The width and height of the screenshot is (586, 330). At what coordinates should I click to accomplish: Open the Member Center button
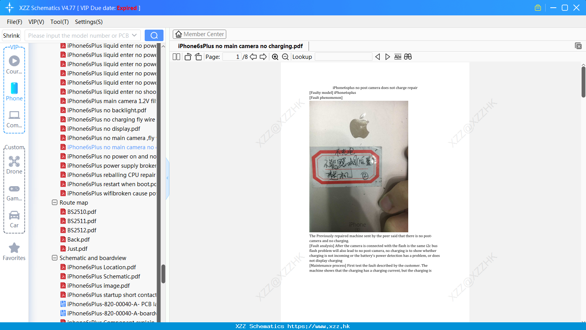point(199,34)
